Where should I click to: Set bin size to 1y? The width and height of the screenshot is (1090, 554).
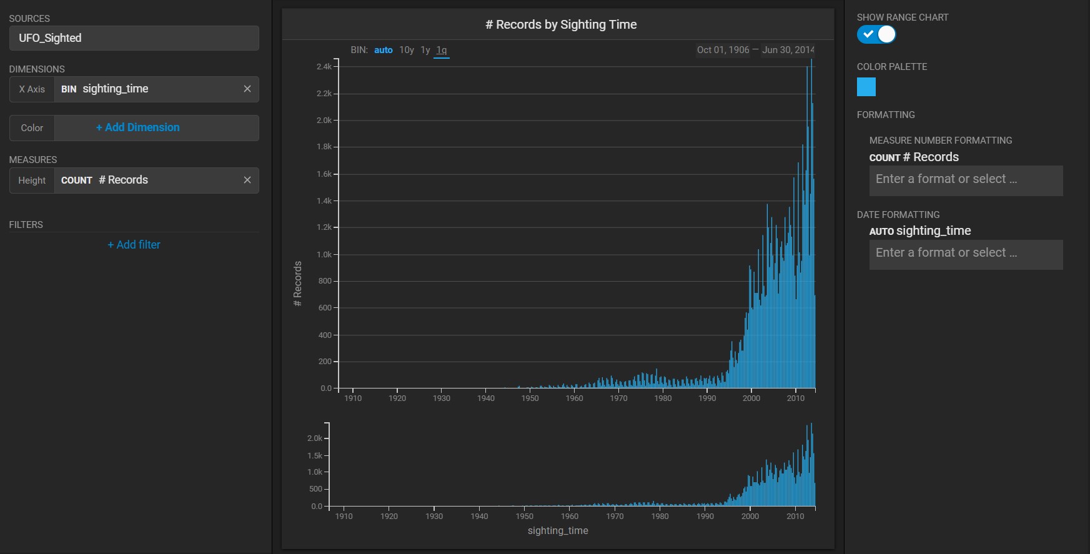coord(425,50)
